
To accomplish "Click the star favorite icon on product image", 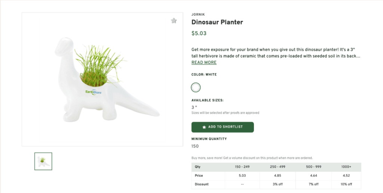I will [x=174, y=21].
